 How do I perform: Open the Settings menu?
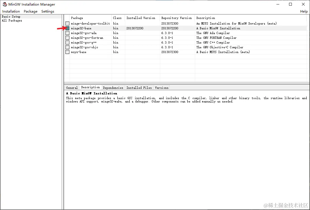(48, 11)
